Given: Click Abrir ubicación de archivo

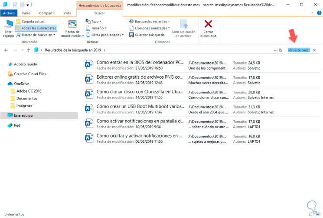Looking at the screenshot, I should (183, 29).
